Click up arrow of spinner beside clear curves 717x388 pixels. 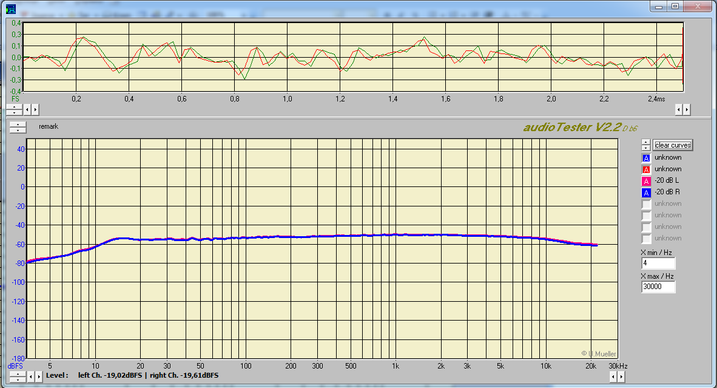(646, 143)
